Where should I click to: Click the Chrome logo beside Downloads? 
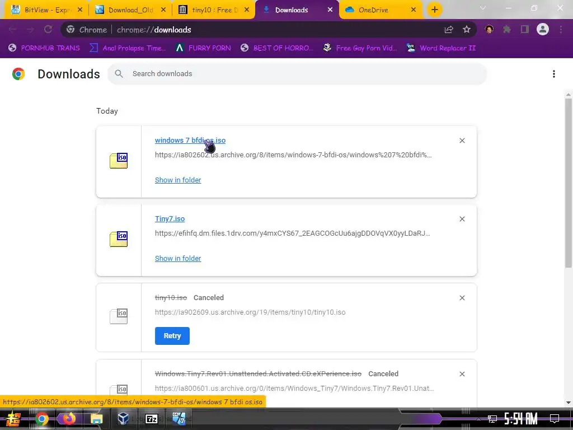click(18, 74)
